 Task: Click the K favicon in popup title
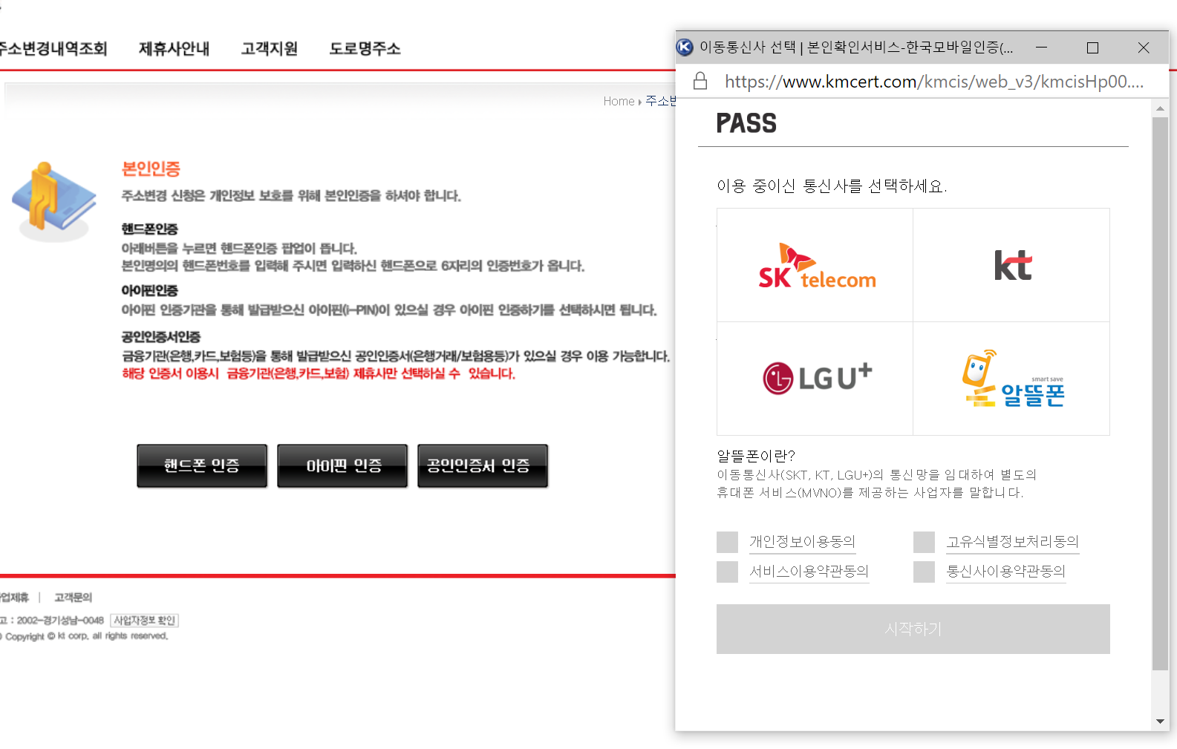[685, 48]
